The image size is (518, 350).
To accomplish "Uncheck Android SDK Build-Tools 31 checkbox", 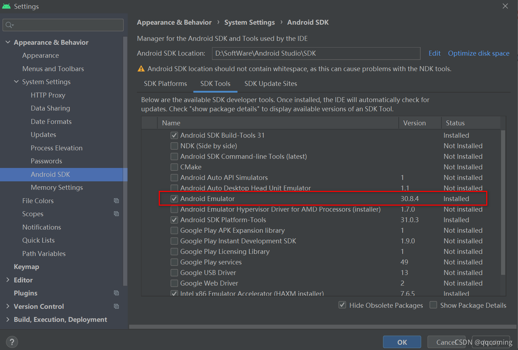I will point(174,135).
